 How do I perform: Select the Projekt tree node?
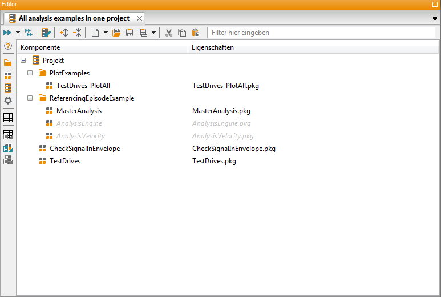(53, 60)
